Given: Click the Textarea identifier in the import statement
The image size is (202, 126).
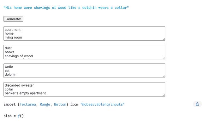Looking at the screenshot, I should (x=28, y=104).
